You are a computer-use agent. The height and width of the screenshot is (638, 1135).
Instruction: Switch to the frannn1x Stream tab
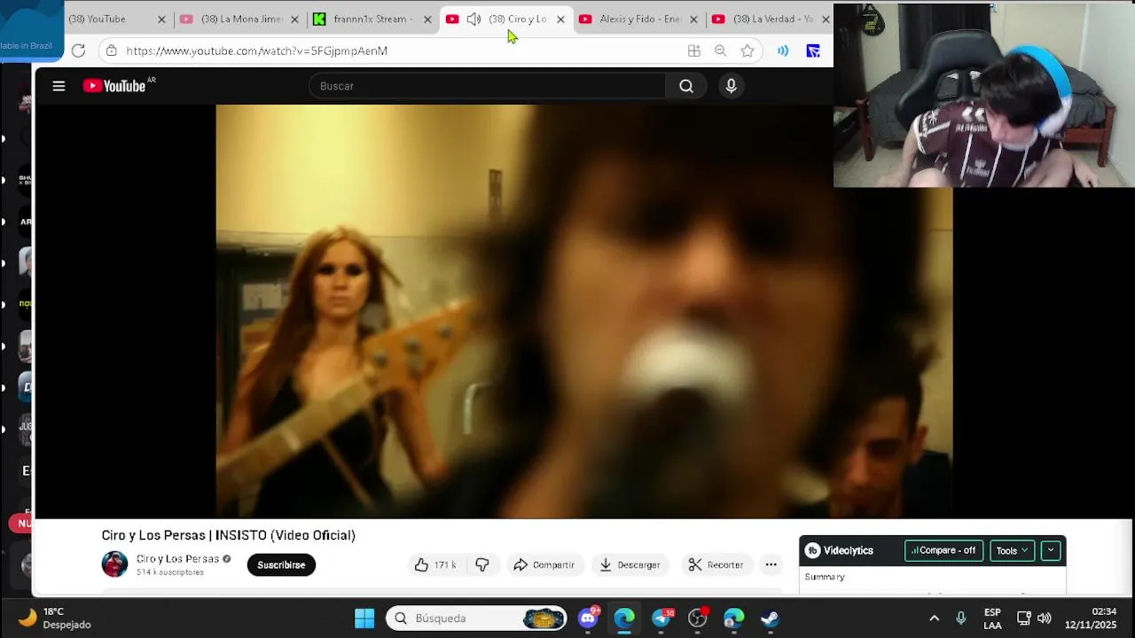pyautogui.click(x=369, y=19)
